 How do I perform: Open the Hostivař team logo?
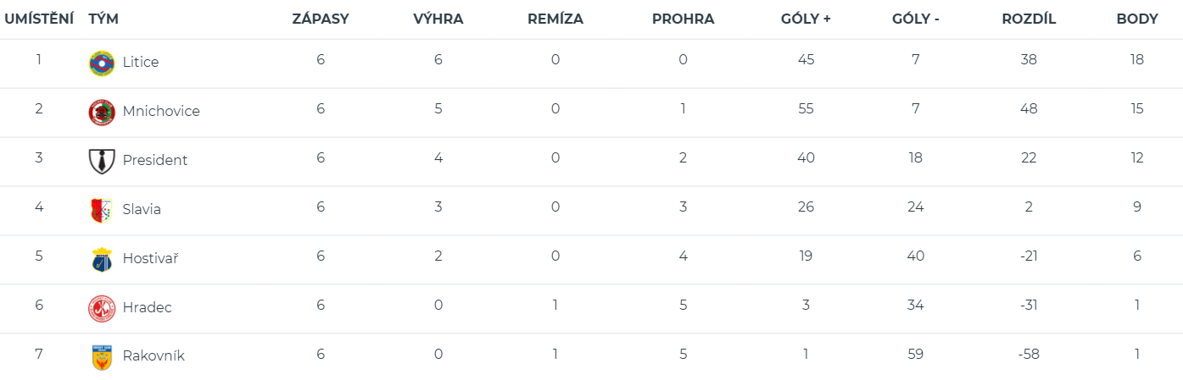[101, 259]
